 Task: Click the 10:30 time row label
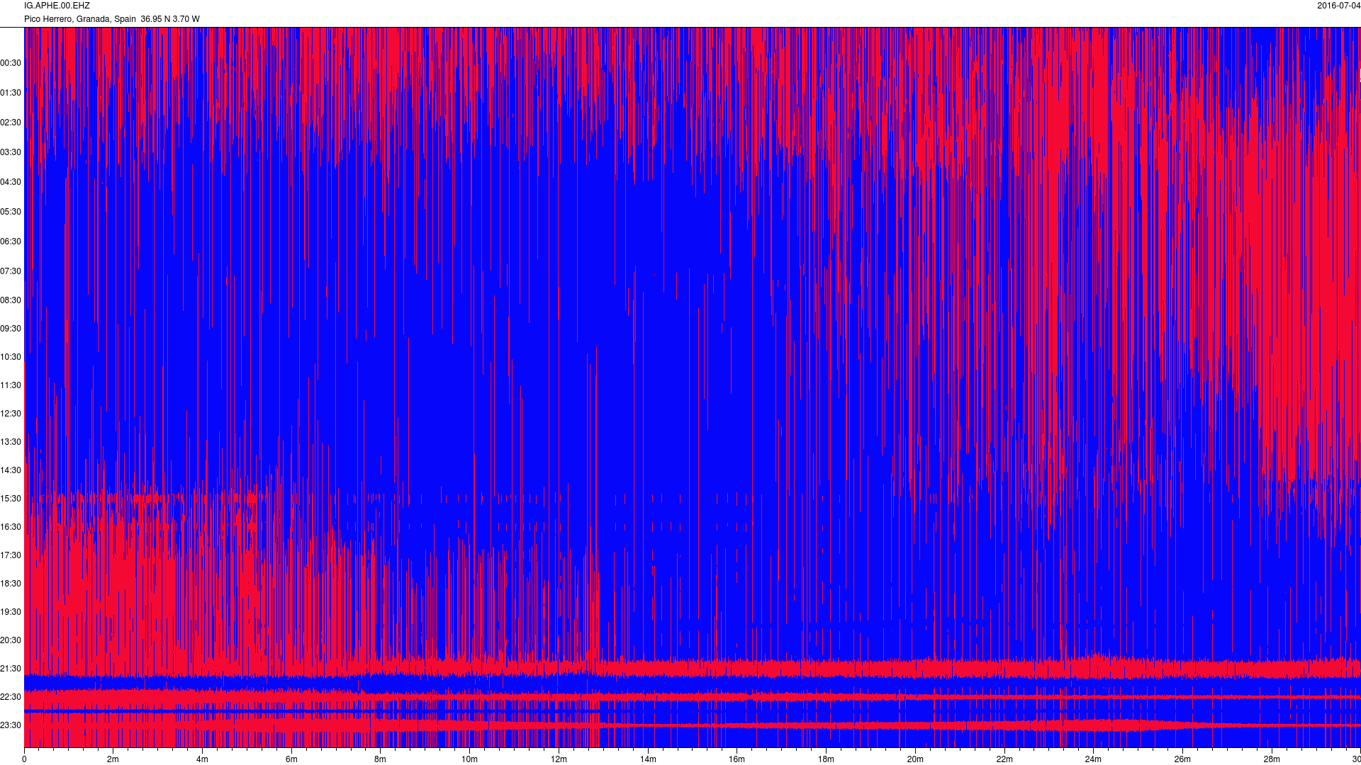pos(11,357)
